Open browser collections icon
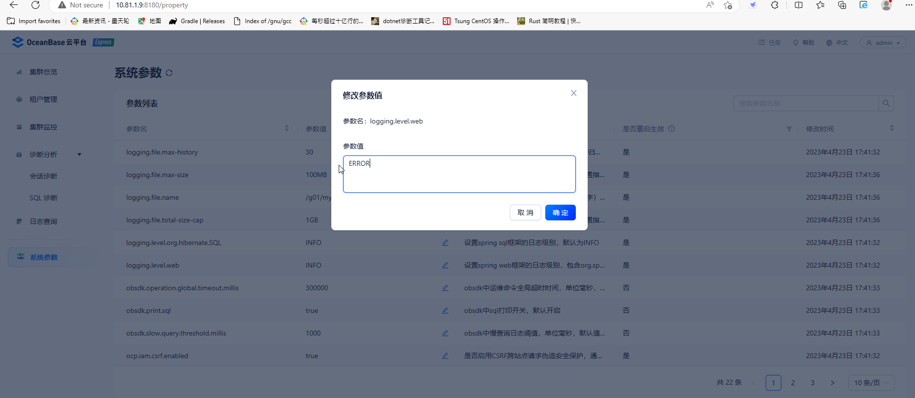Screen dimensions: 915x398 pos(842,5)
